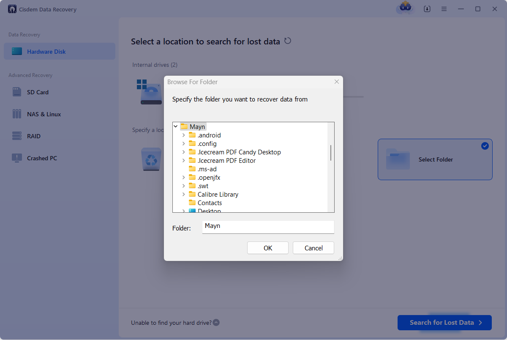Refresh the location list
Image resolution: width=507 pixels, height=340 pixels.
pyautogui.click(x=288, y=41)
